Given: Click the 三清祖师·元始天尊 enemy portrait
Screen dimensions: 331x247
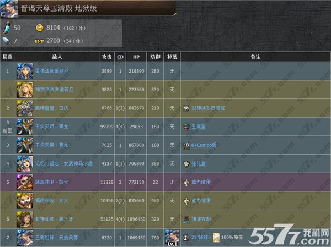Looking at the screenshot, I should (24, 237).
